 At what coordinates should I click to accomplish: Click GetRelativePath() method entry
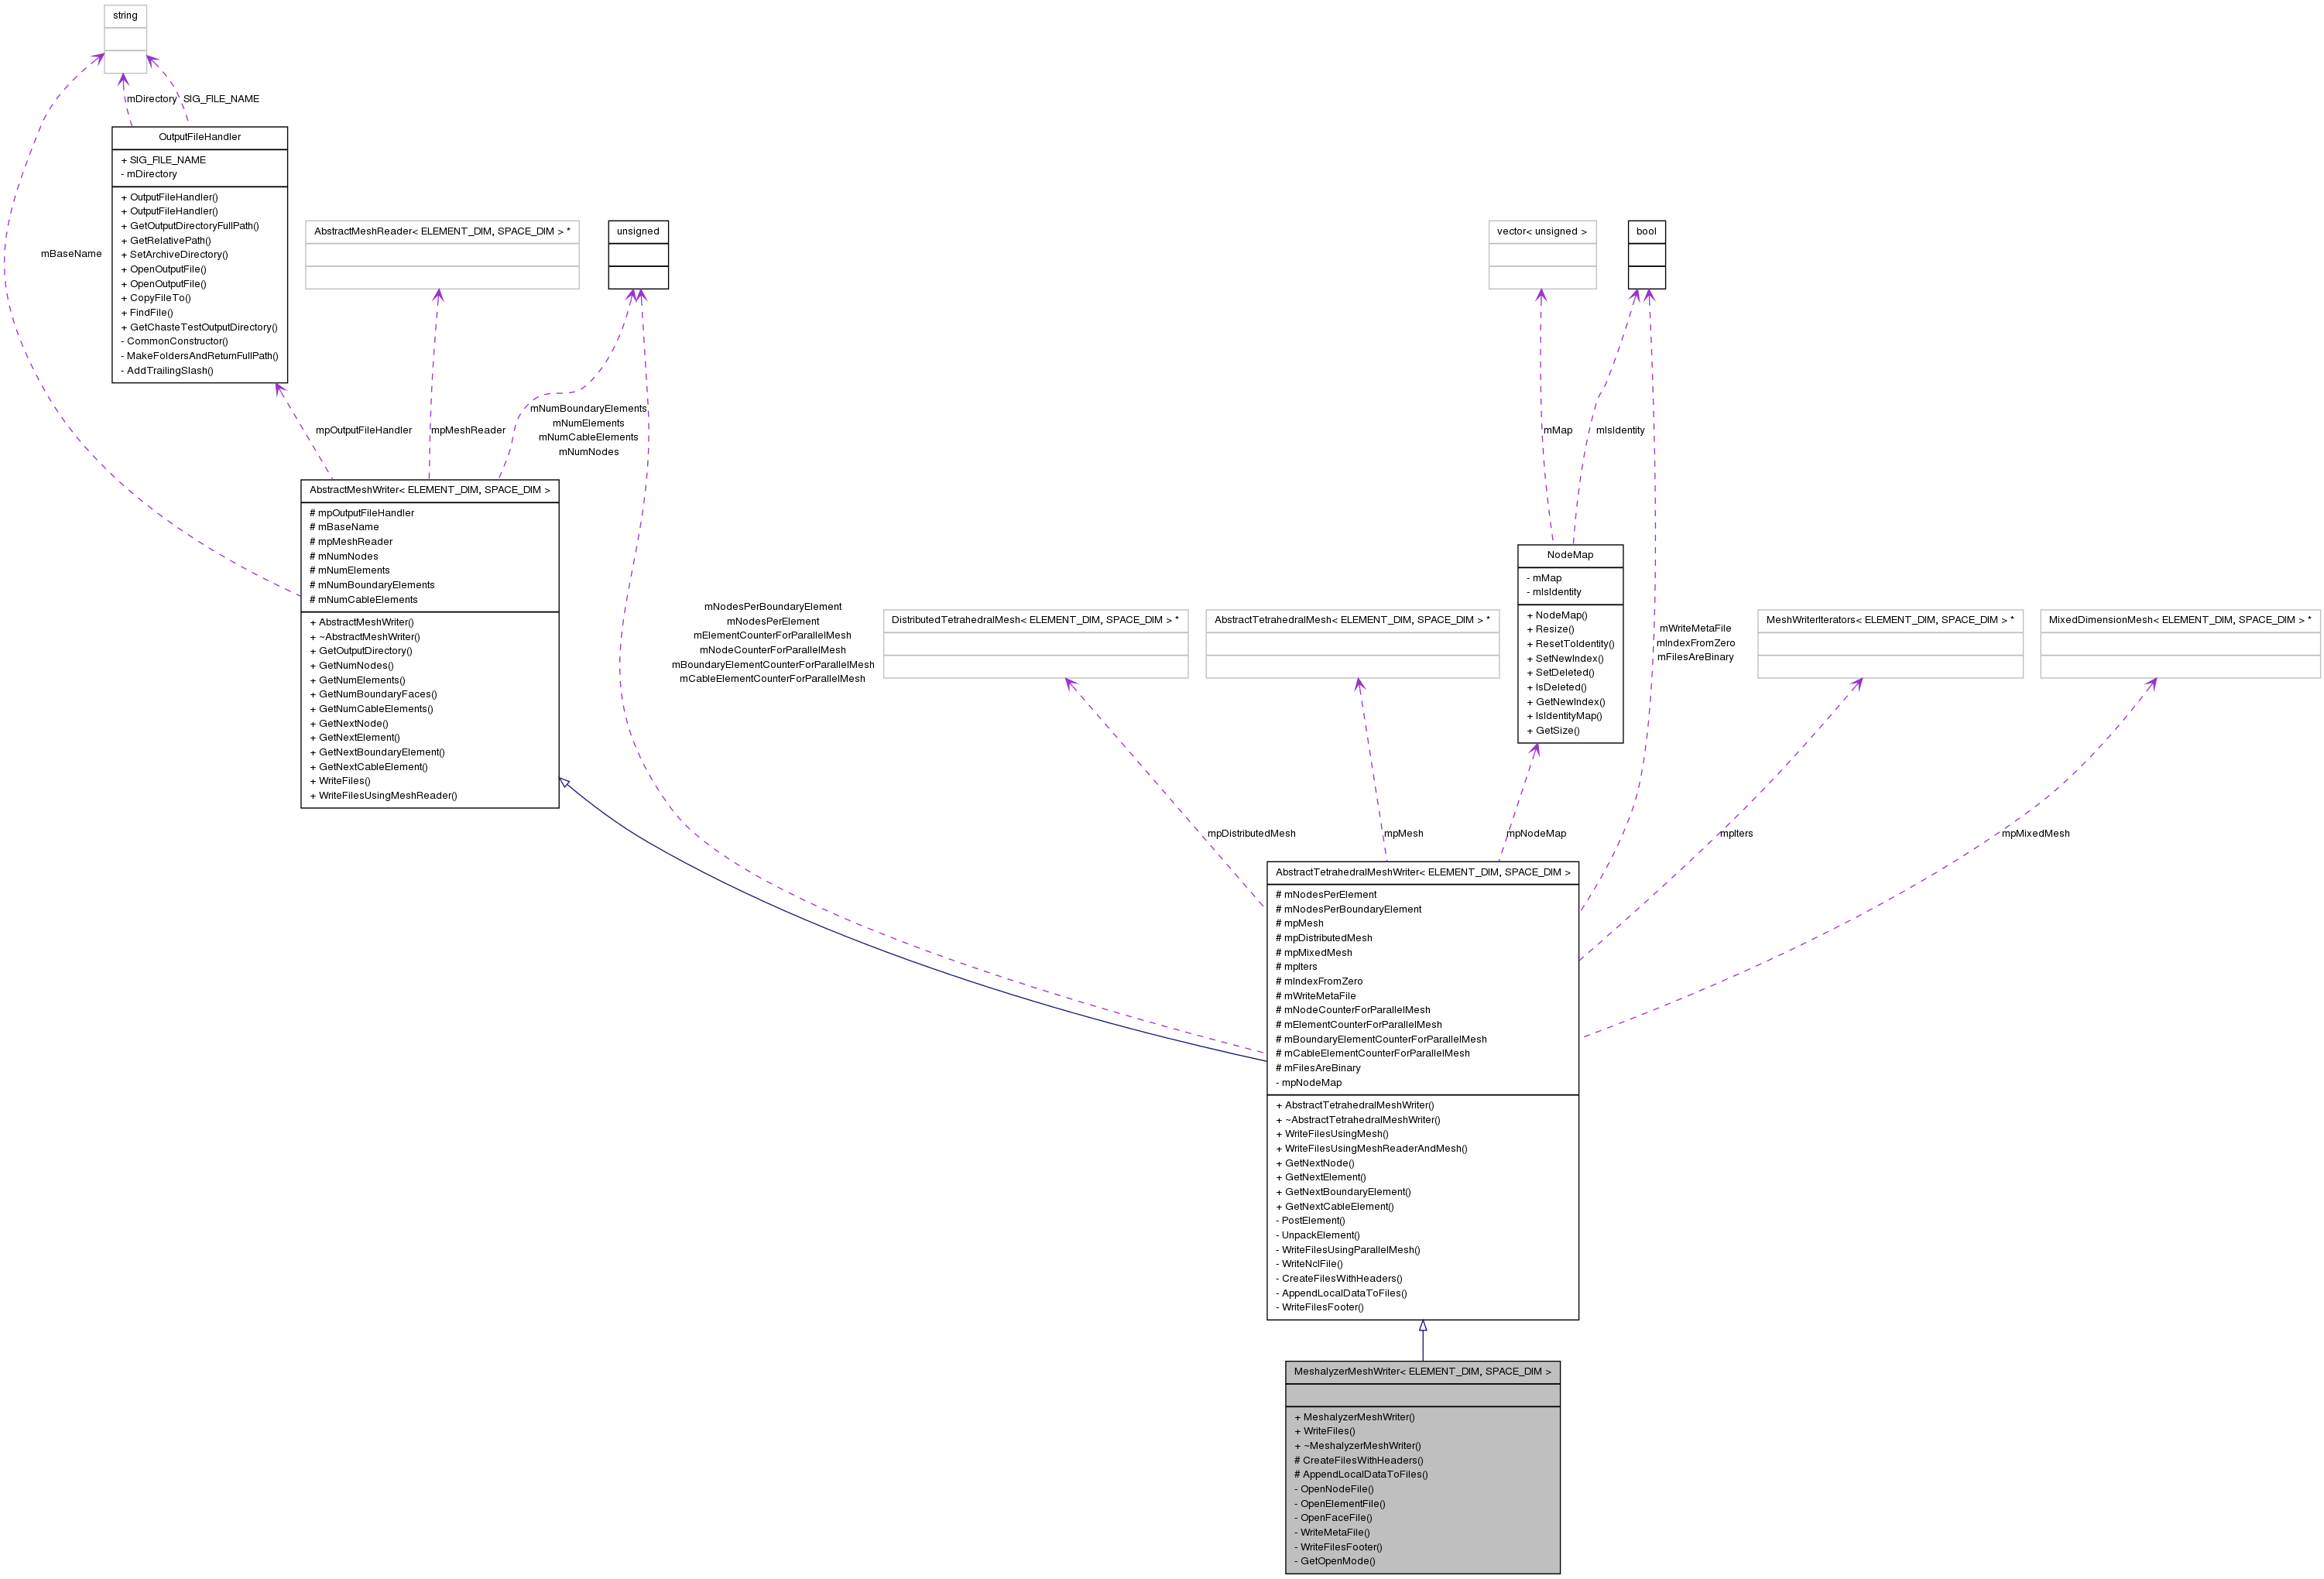[x=166, y=241]
